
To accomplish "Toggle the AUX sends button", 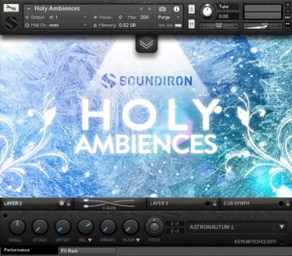I will 288,17.
